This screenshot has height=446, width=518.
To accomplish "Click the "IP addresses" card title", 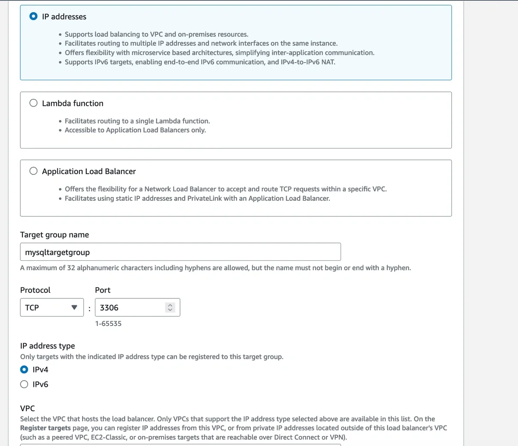I will (64, 16).
